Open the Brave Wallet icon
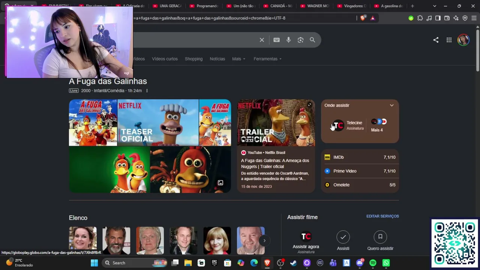The image size is (480, 270). (447, 18)
